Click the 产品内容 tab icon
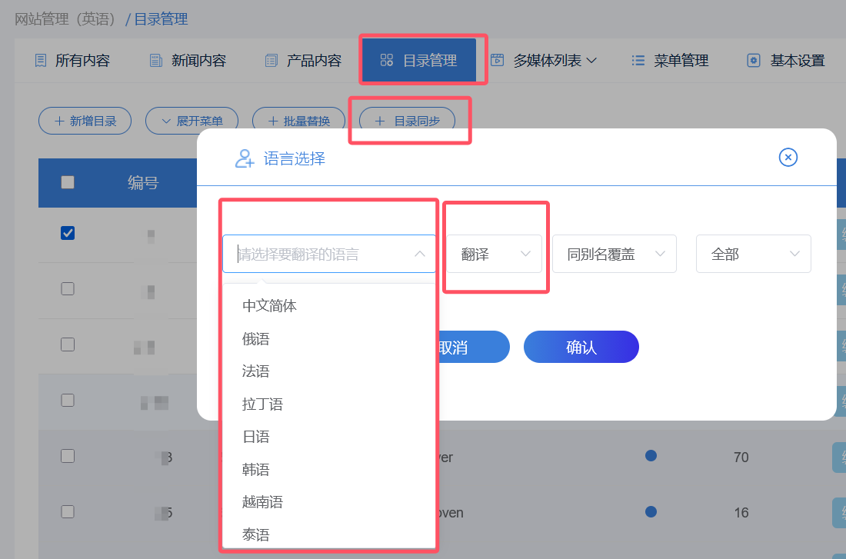 coord(271,61)
